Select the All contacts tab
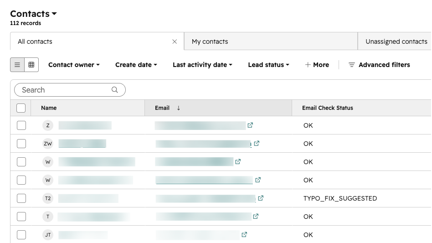Image resolution: width=432 pixels, height=243 pixels. click(x=97, y=41)
